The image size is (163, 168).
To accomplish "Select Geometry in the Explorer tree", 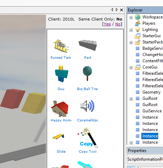I will pos(152,92).
